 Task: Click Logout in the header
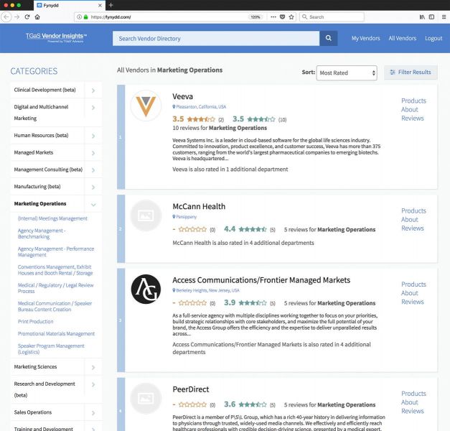point(433,39)
